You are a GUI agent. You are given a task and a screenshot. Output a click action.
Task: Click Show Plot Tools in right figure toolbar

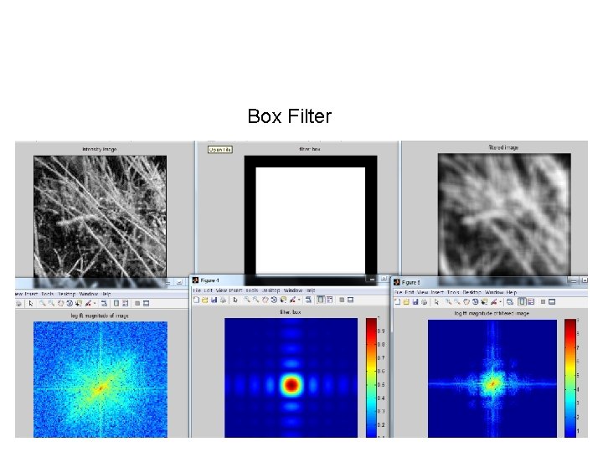pos(552,301)
